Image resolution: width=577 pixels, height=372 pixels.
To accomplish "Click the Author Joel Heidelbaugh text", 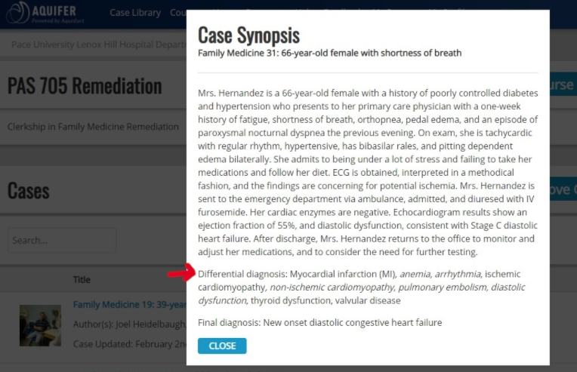I will click(x=128, y=324).
